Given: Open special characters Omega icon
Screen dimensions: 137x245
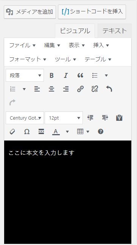Looking at the screenshot, I should [27, 131].
